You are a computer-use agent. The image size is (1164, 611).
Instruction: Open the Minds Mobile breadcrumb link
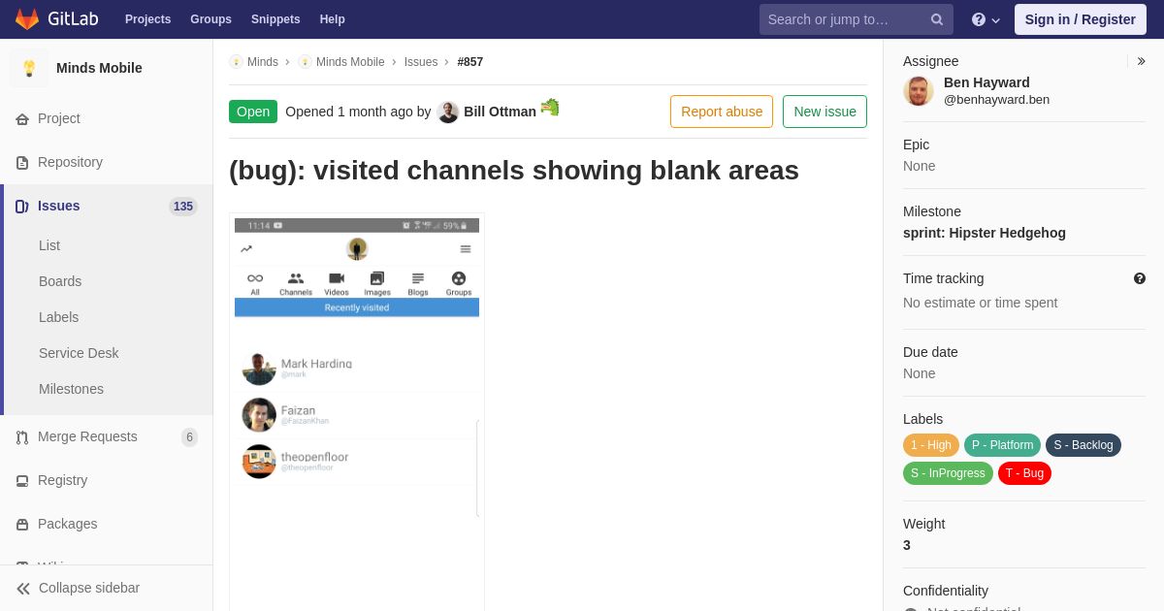tap(350, 62)
